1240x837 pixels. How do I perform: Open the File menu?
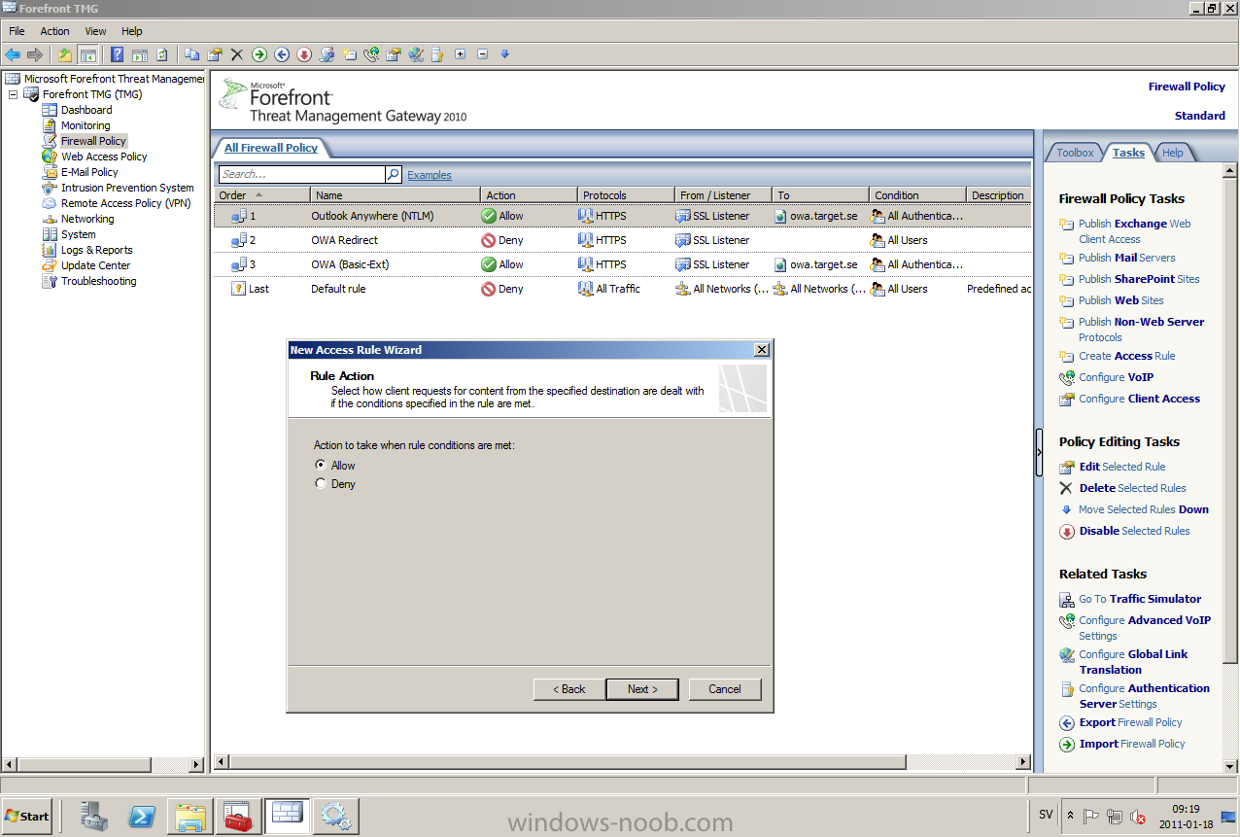17,31
